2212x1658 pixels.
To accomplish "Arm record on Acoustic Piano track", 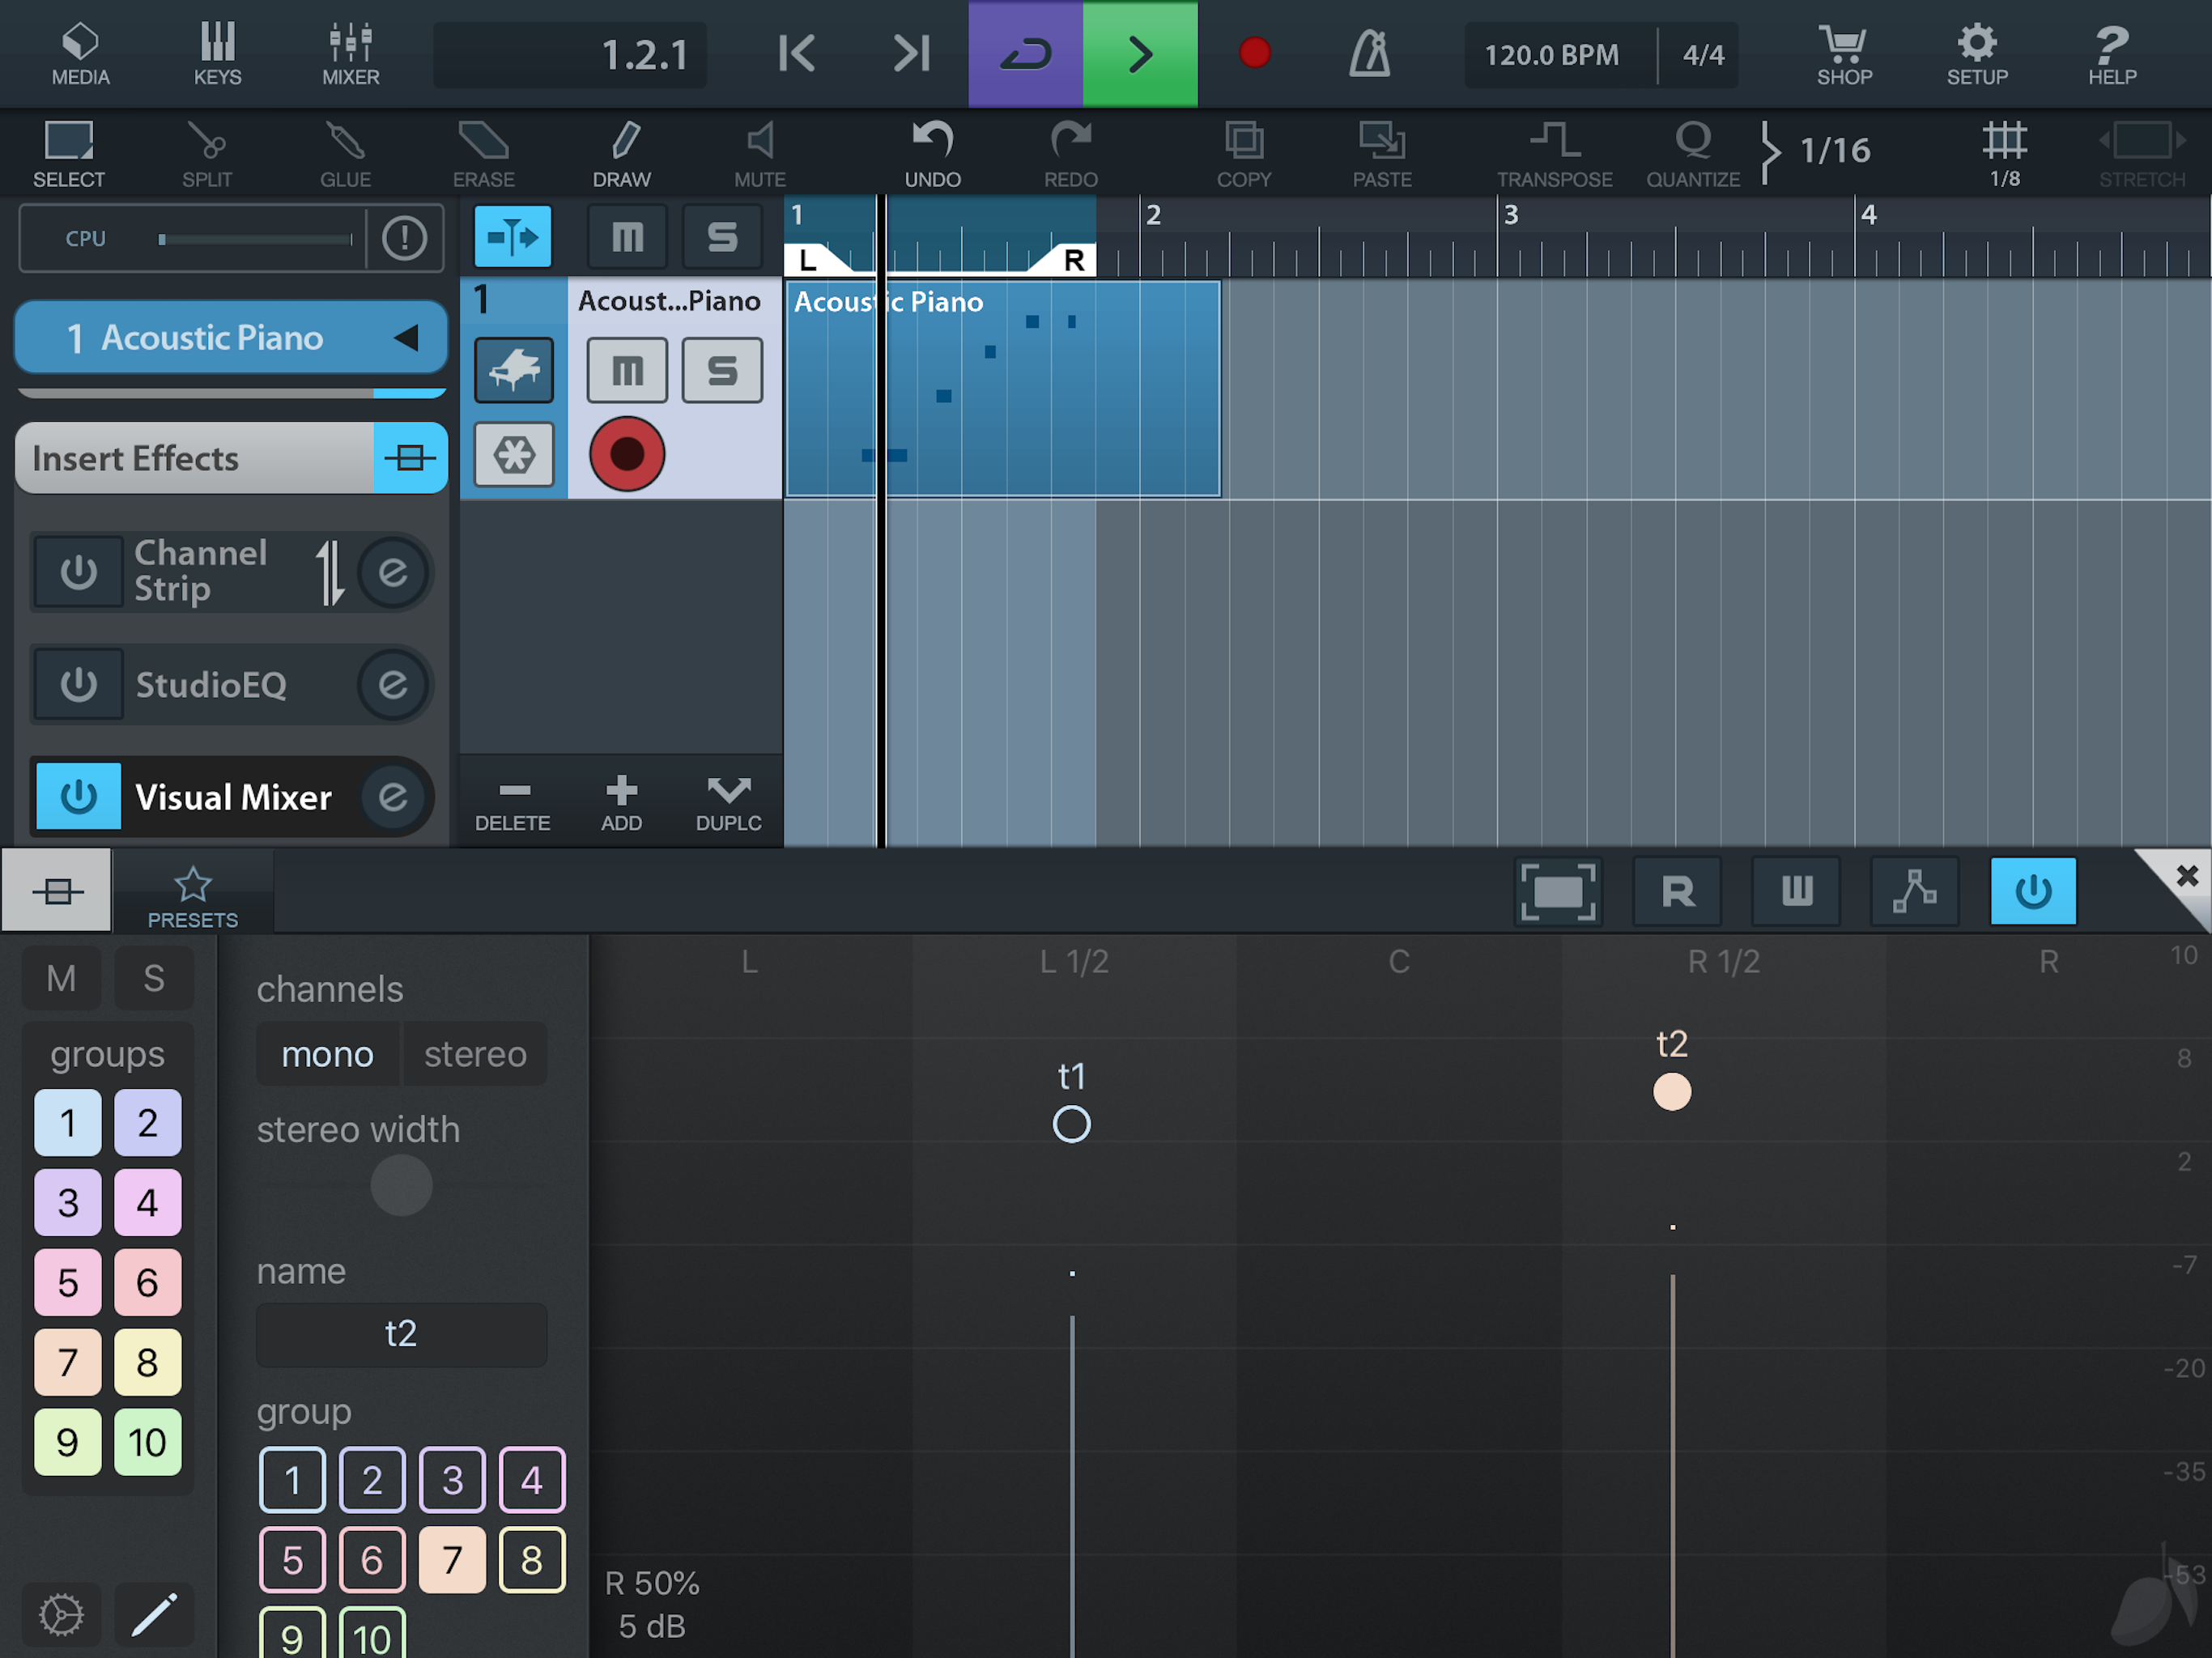I will [x=627, y=454].
